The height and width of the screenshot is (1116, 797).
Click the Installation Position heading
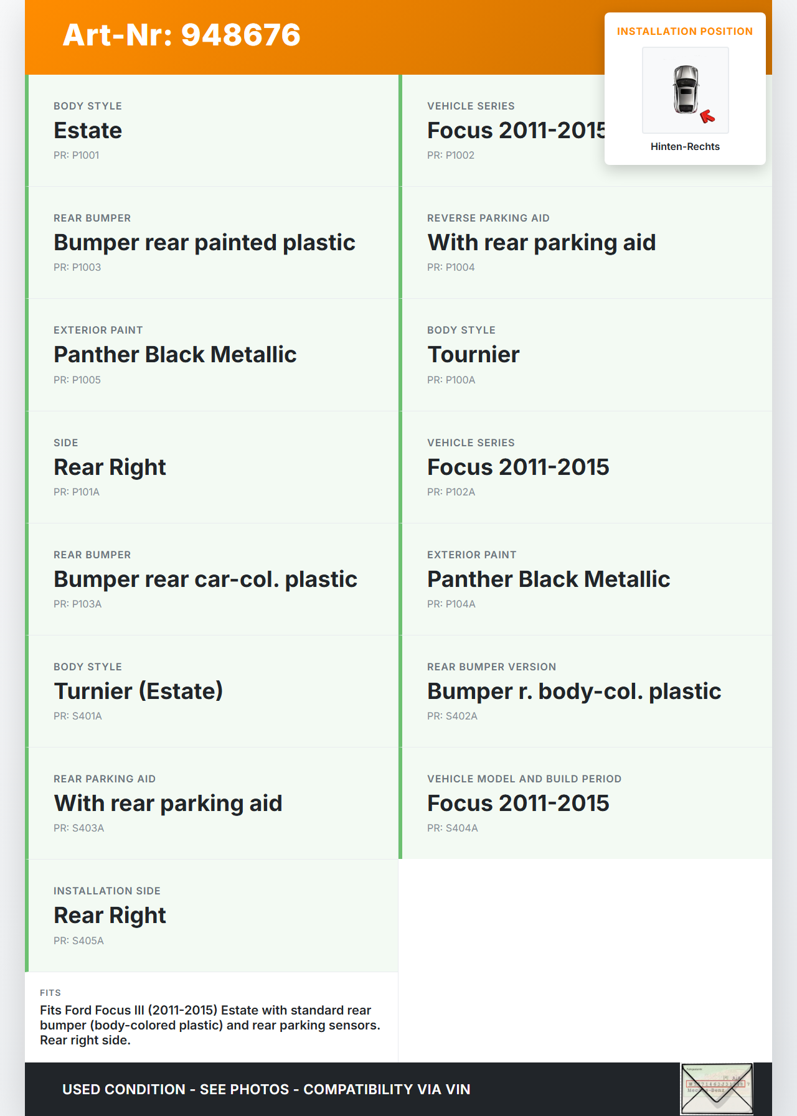[x=685, y=31]
